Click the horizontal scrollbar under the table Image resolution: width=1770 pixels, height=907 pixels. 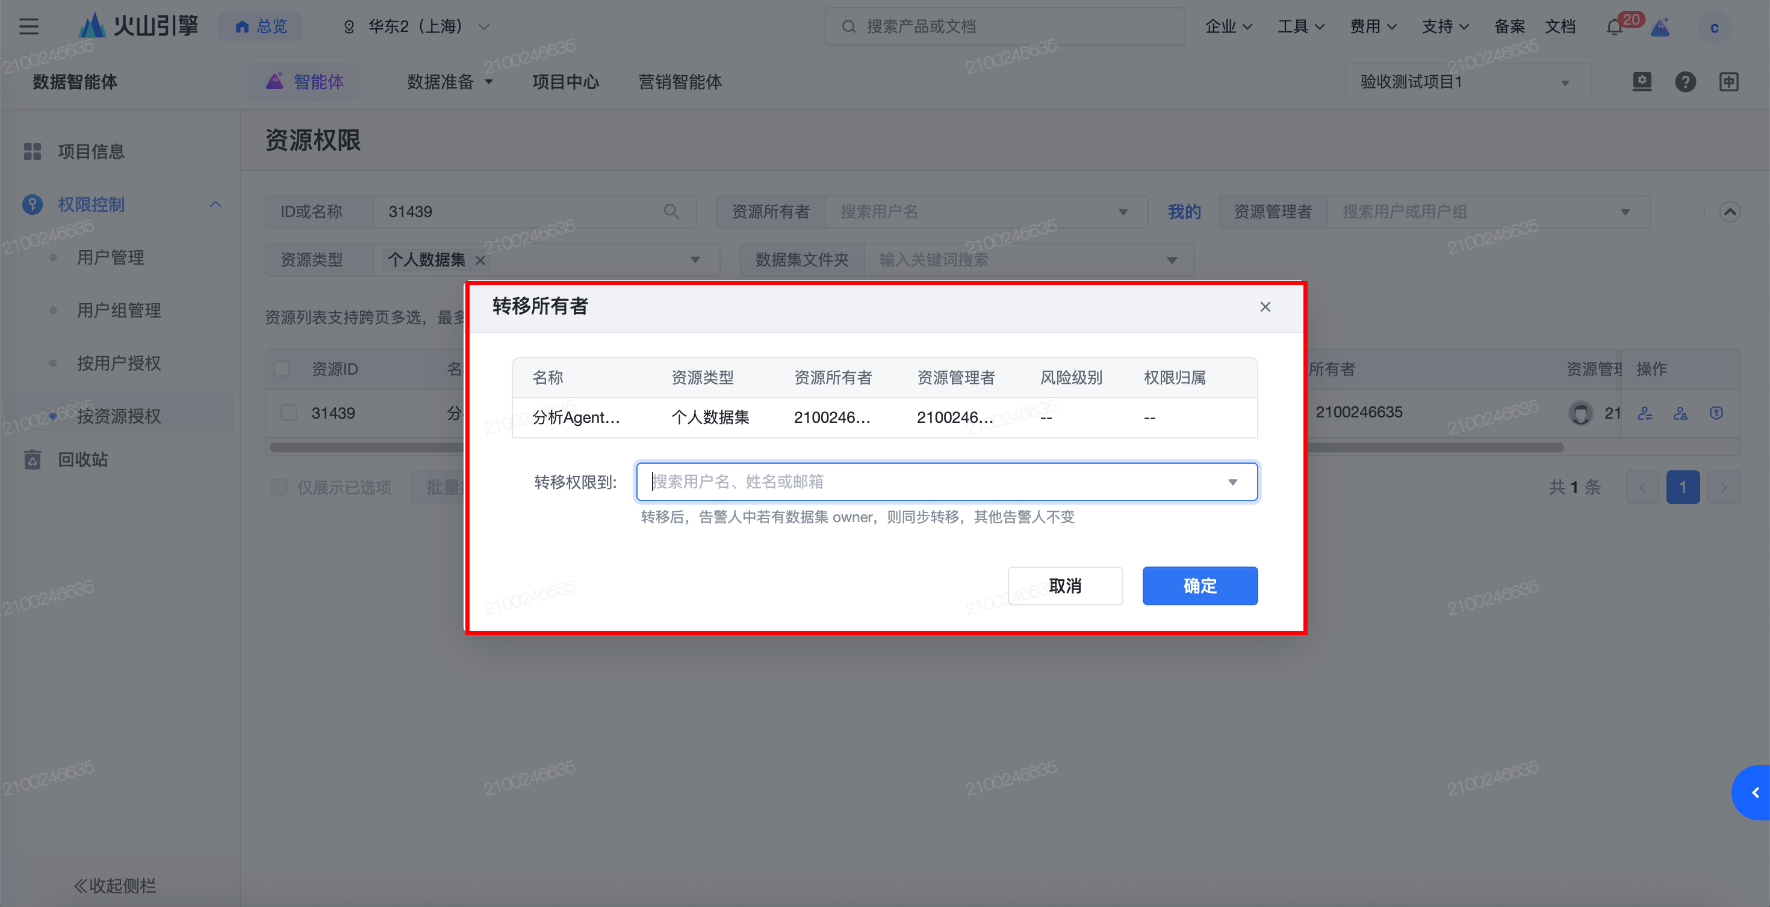click(1435, 447)
